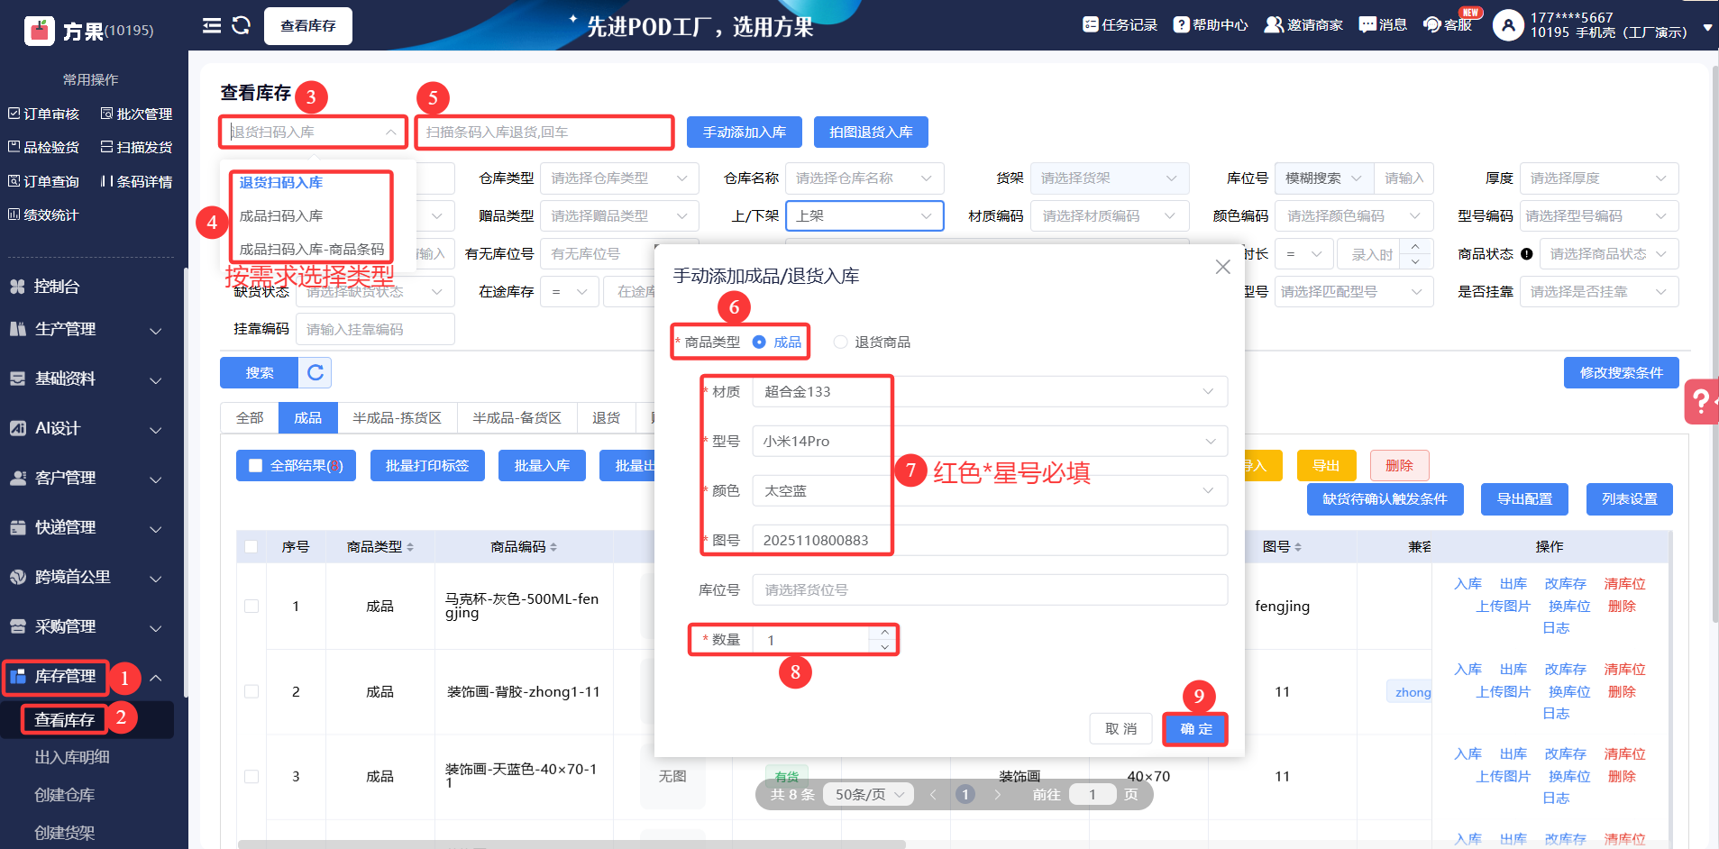Go to next page arrow in pagination
The image size is (1719, 849).
(997, 794)
